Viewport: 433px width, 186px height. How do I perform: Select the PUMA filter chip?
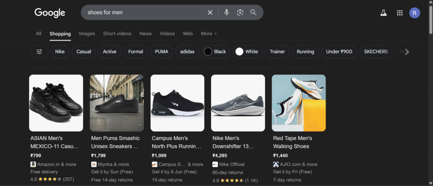162,52
